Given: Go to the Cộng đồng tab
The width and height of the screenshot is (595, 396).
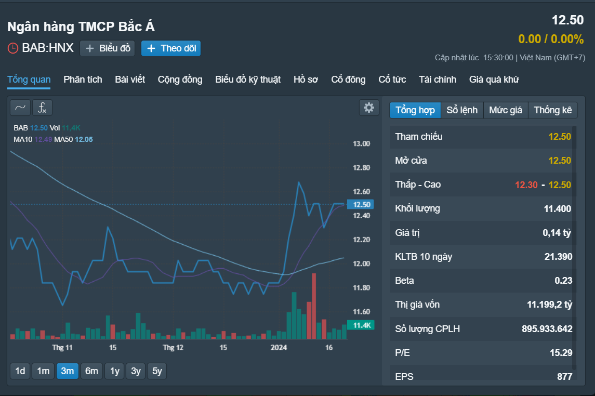Looking at the screenshot, I should [x=180, y=80].
